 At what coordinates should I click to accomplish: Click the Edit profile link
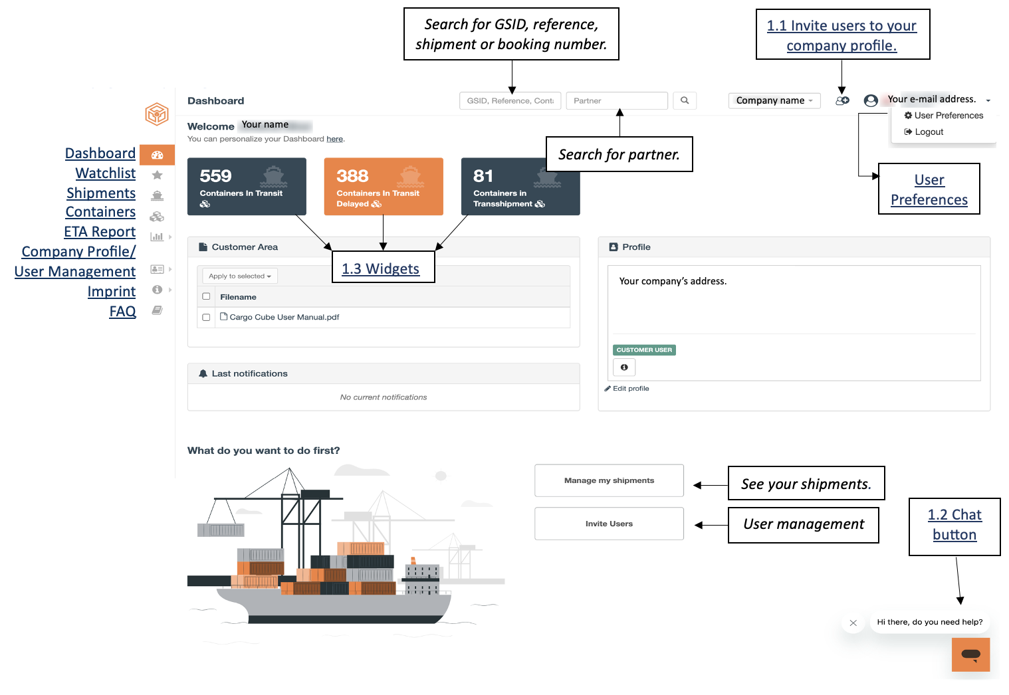(627, 389)
